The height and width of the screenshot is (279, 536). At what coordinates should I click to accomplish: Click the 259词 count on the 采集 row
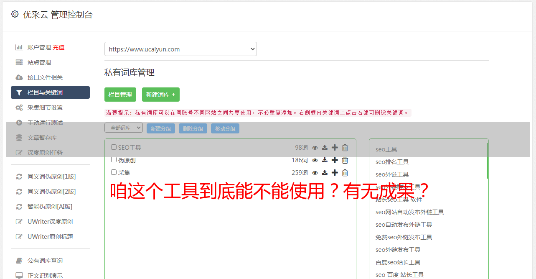300,173
